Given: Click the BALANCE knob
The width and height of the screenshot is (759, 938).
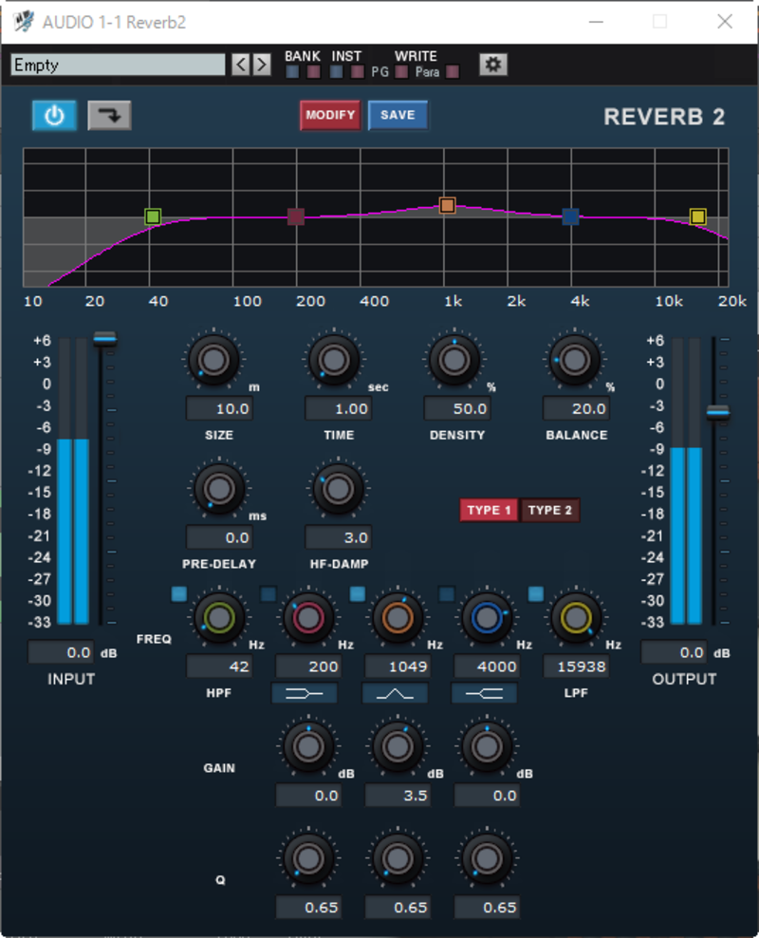Looking at the screenshot, I should click(x=575, y=360).
